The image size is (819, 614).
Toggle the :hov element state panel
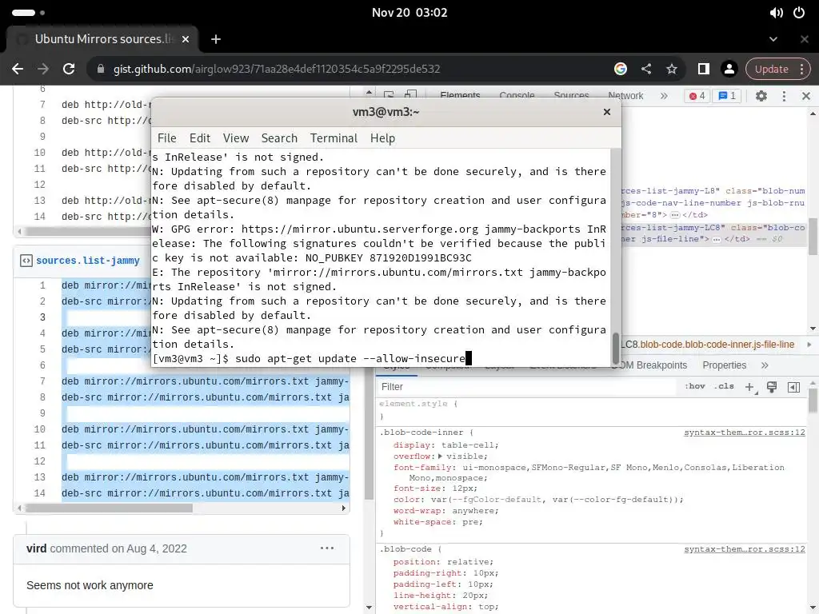(x=695, y=386)
